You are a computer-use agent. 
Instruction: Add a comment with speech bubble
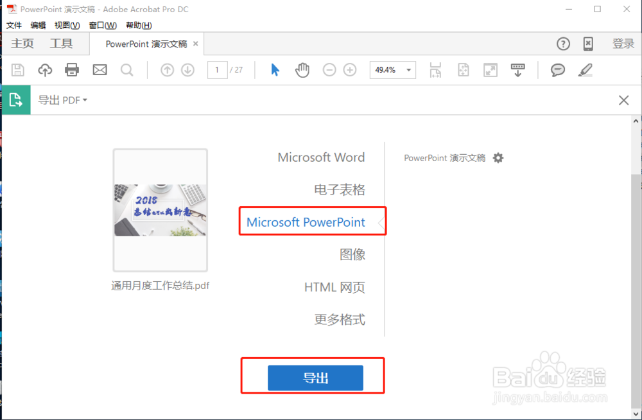(558, 70)
